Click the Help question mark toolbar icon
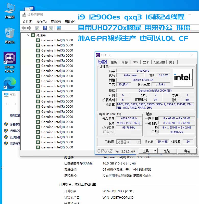The image size is (199, 204). tap(45, 28)
